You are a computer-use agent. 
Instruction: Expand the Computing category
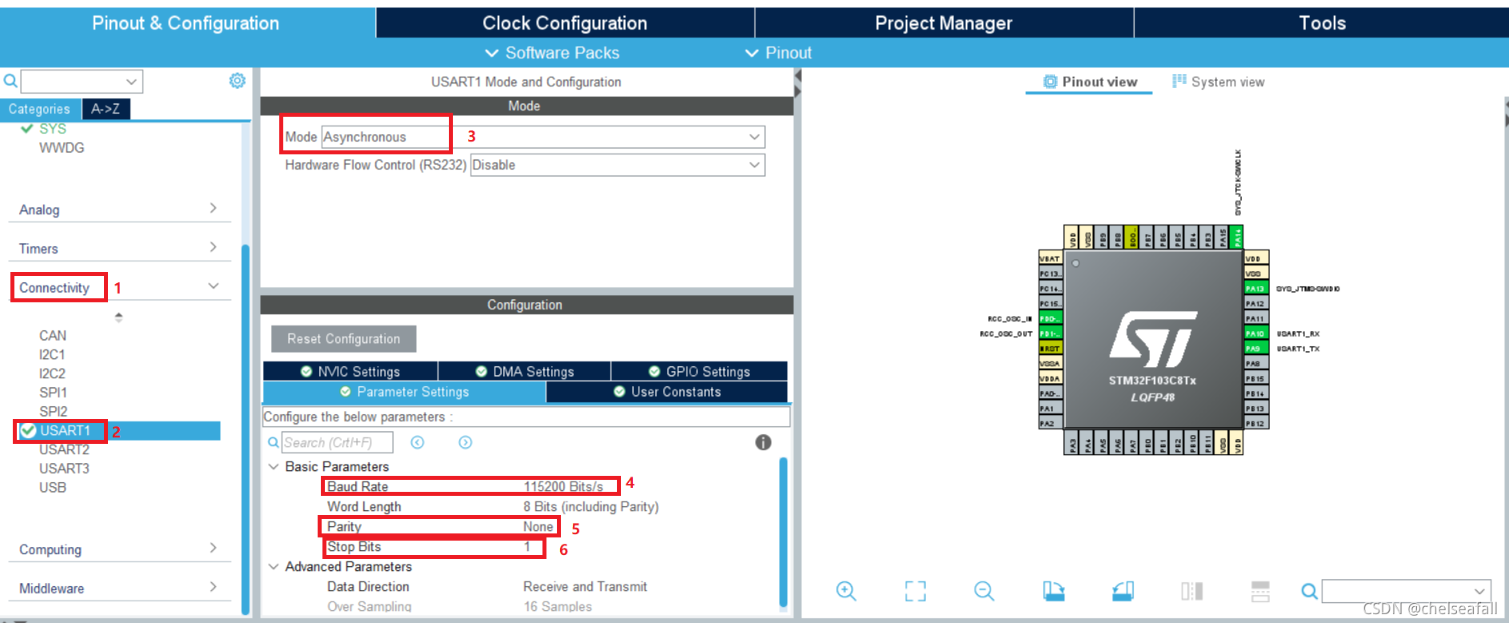click(x=213, y=548)
